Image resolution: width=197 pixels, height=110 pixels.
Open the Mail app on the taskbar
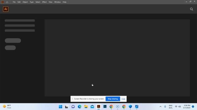click(x=92, y=107)
